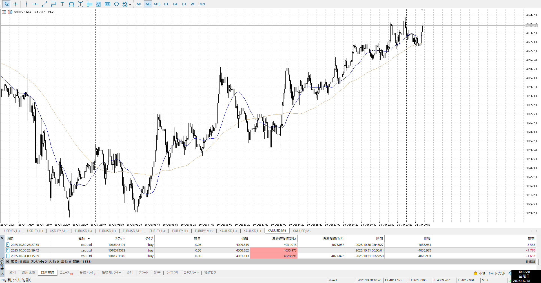This screenshot has width=541, height=283.
Task: Switch to the 取引 tab in toolbox
Action: pyautogui.click(x=12, y=273)
